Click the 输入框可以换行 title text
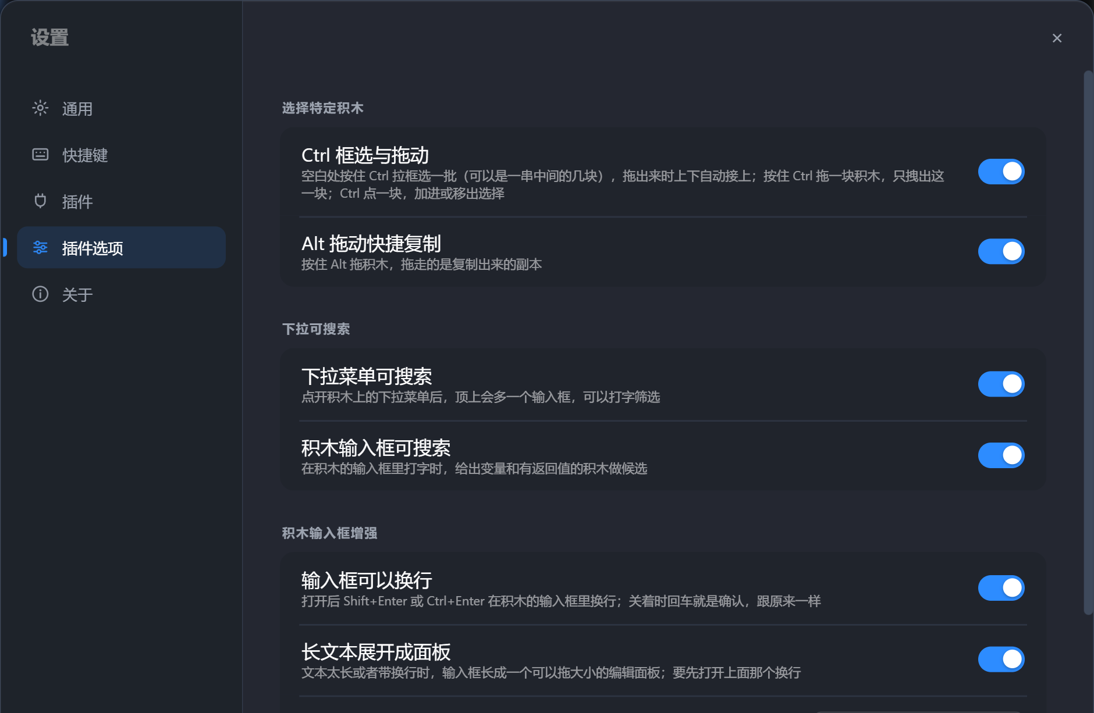This screenshot has height=713, width=1094. click(367, 580)
